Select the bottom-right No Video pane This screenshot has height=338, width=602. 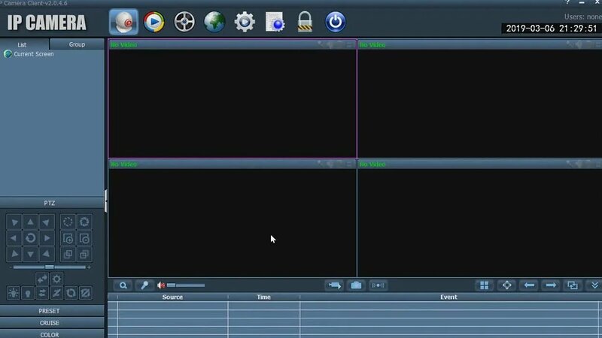(479, 218)
